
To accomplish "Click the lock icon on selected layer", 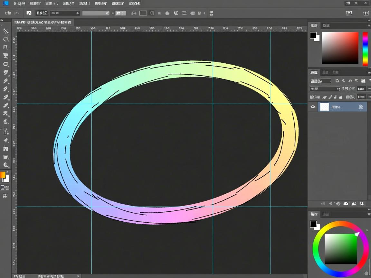I will pos(361,107).
